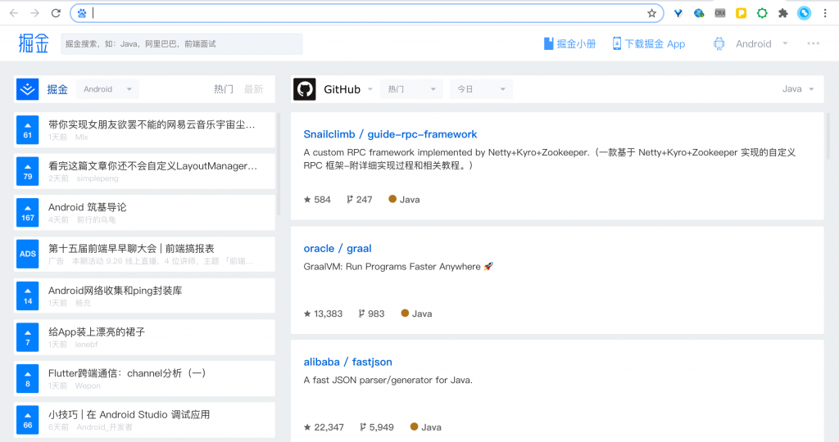Open ad 第十五届前端早早聊大会
The width and height of the screenshot is (839, 442).
pyautogui.click(x=131, y=249)
